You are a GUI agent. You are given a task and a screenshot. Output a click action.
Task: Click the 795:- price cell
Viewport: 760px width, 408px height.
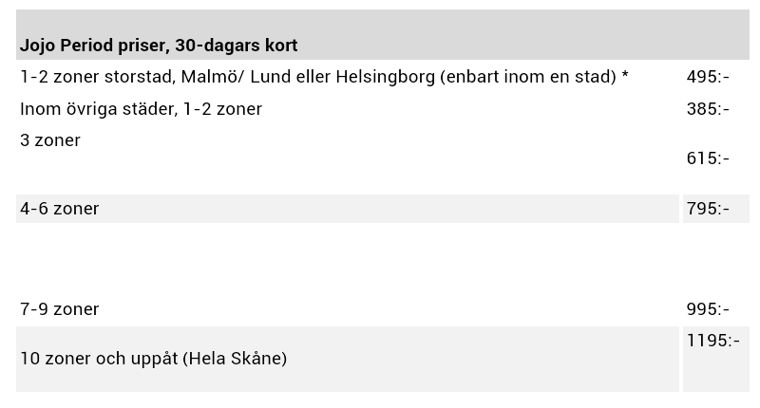pyautogui.click(x=716, y=209)
